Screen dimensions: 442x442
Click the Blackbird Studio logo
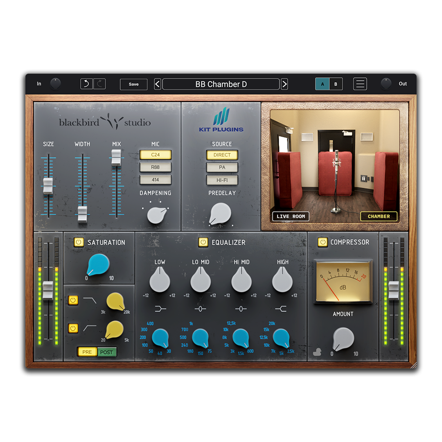coord(105,122)
